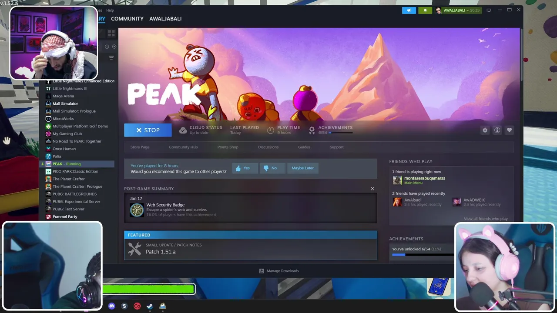
Task: Select PUBG: Experimental Server
Action: pos(76,201)
